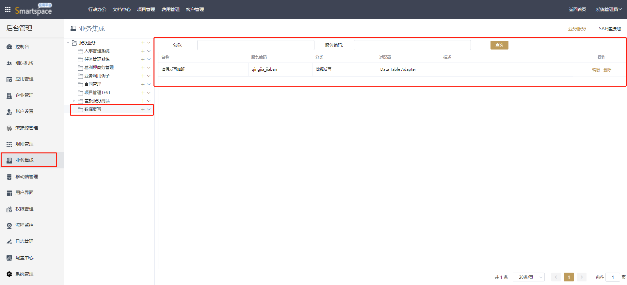Go to previous page arrow
Viewport: 627px width, 285px height.
(x=556, y=277)
